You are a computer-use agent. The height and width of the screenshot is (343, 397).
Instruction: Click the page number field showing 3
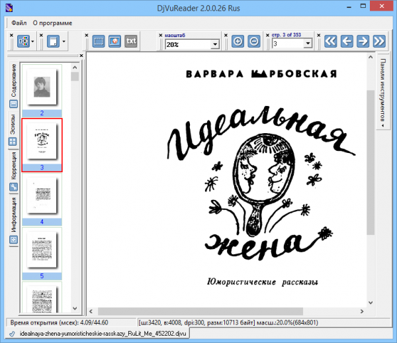point(288,44)
